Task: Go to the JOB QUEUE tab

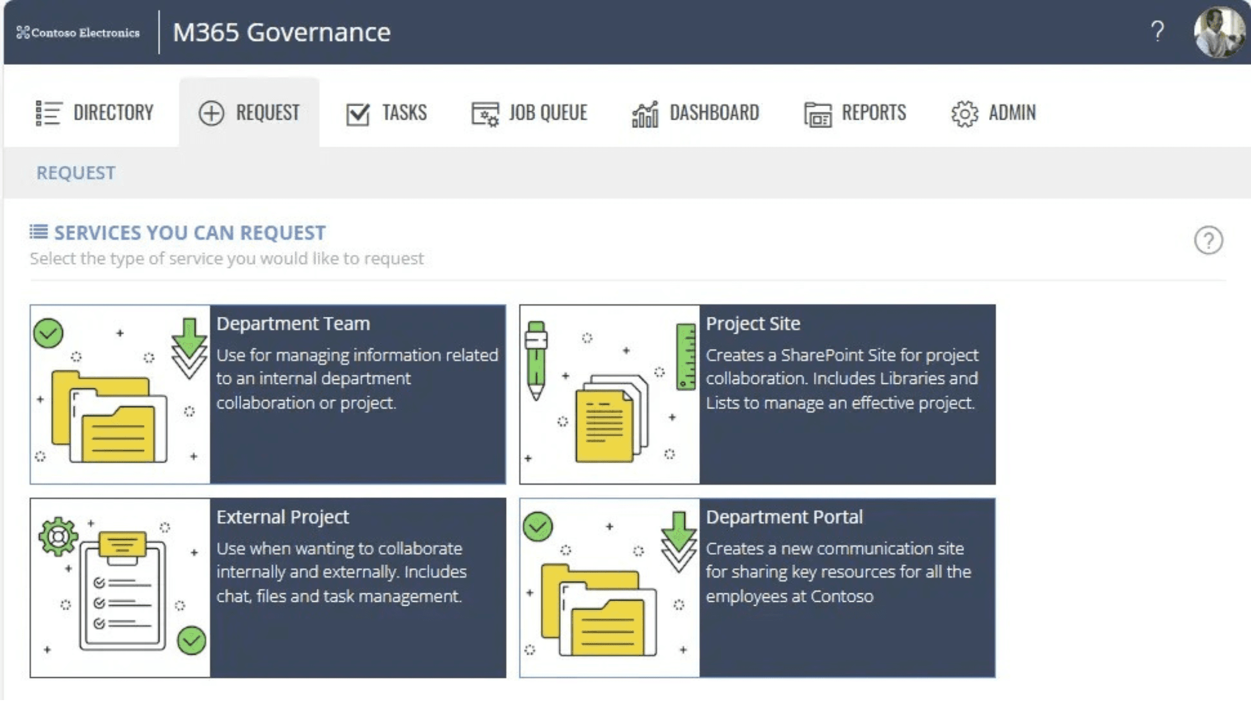Action: click(x=529, y=113)
